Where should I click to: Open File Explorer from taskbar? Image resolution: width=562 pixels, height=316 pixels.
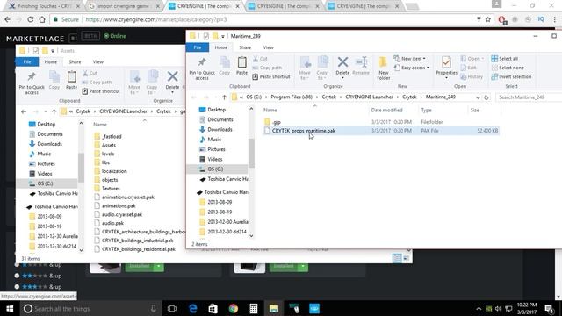coord(274,308)
